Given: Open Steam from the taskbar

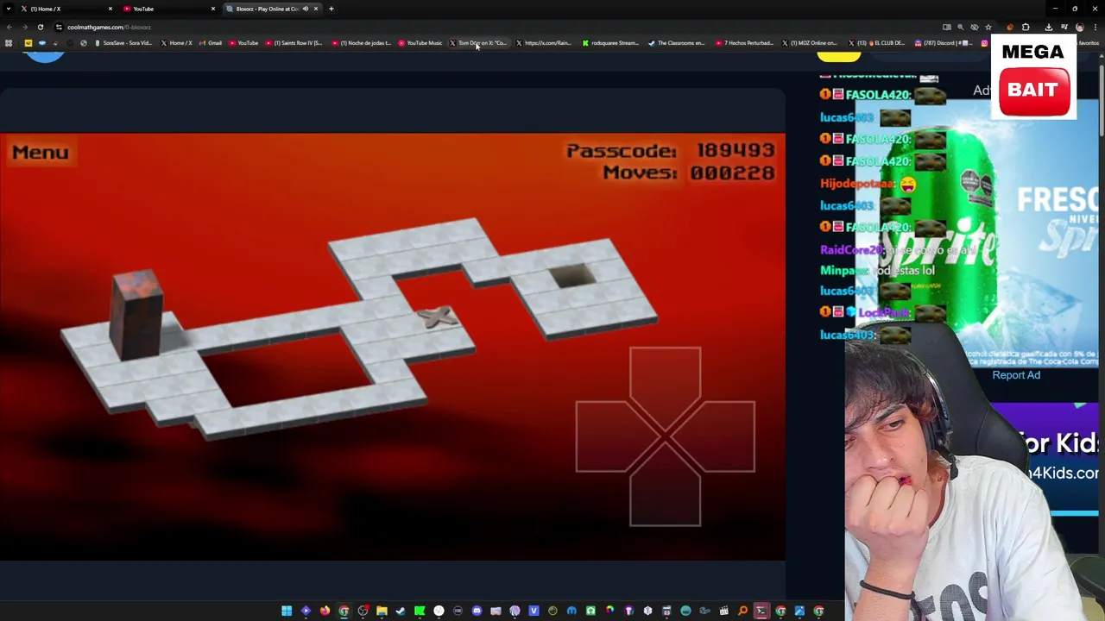Looking at the screenshot, I should 401,611.
